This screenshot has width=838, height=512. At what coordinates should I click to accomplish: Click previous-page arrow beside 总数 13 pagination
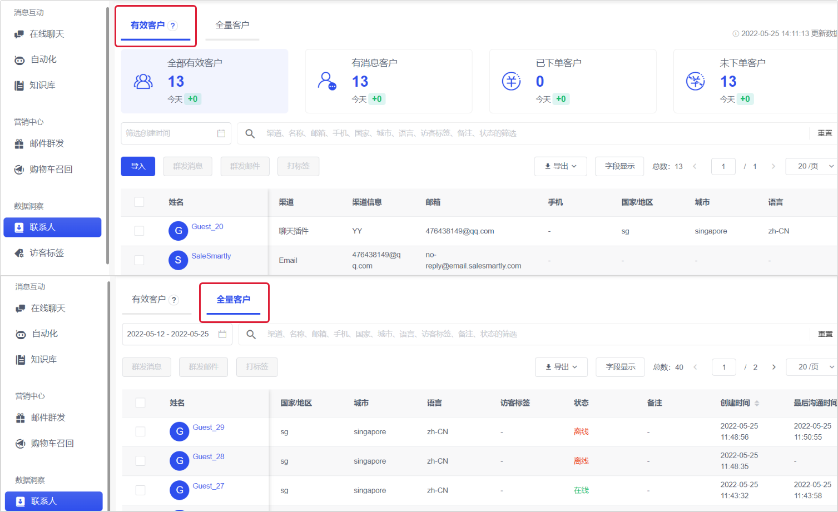(x=695, y=166)
